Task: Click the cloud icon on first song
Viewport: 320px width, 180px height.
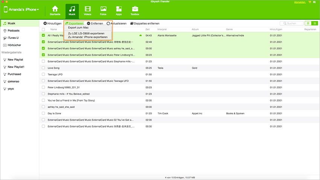Action: 140,35
